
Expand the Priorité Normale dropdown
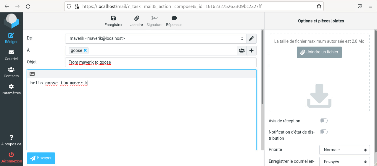[x=344, y=150]
